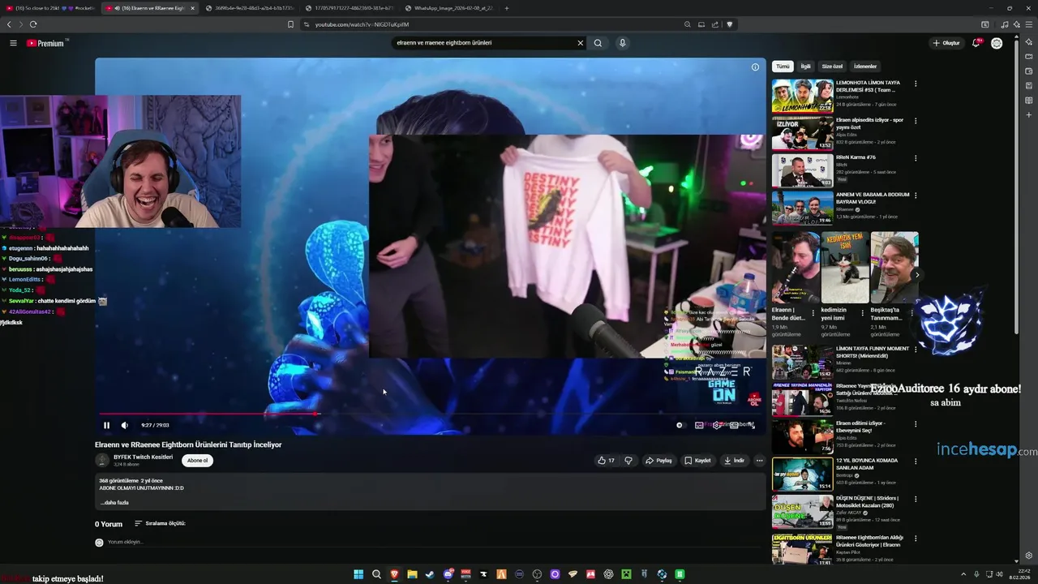
Task: Open a new browser tab with plus
Action: pos(507,8)
